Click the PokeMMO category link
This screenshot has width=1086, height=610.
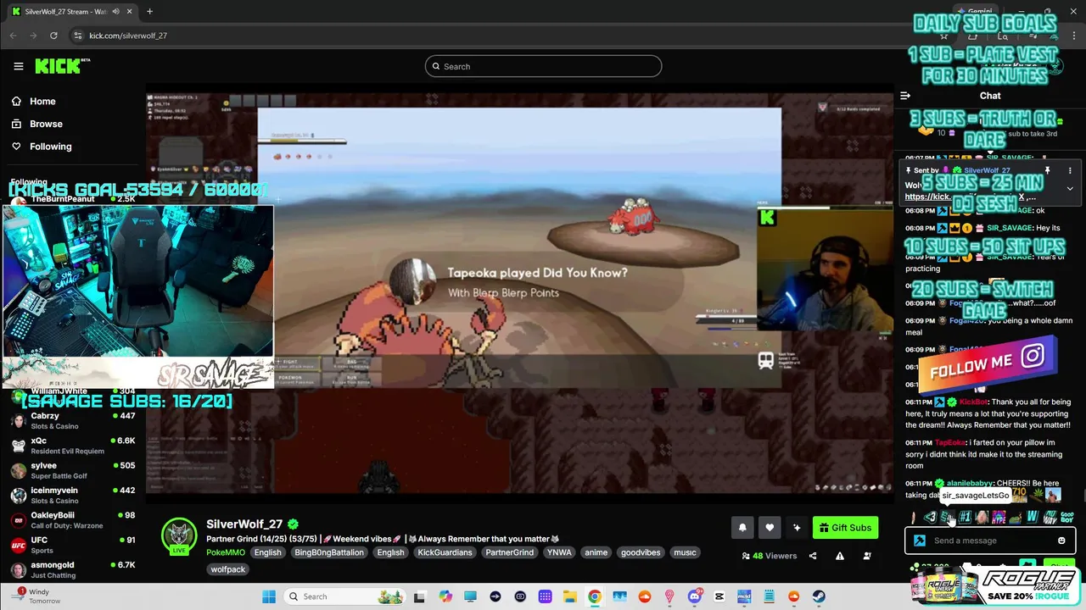pos(226,552)
